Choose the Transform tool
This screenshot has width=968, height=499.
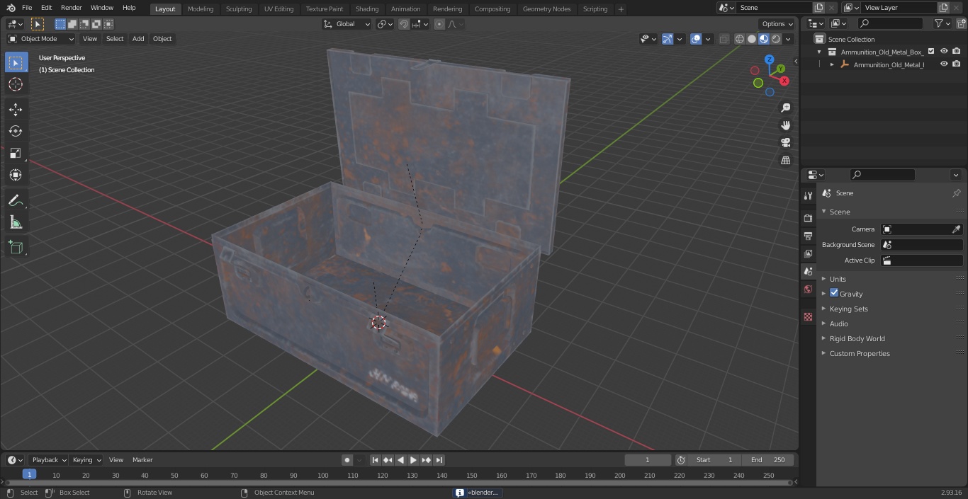coord(16,175)
